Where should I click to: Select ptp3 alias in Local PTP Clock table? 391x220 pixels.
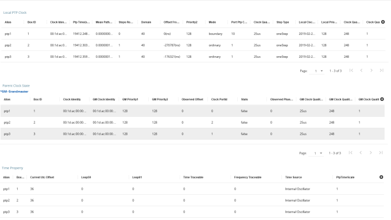point(8,57)
